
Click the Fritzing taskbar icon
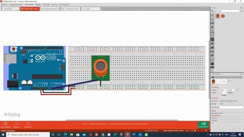point(128,134)
